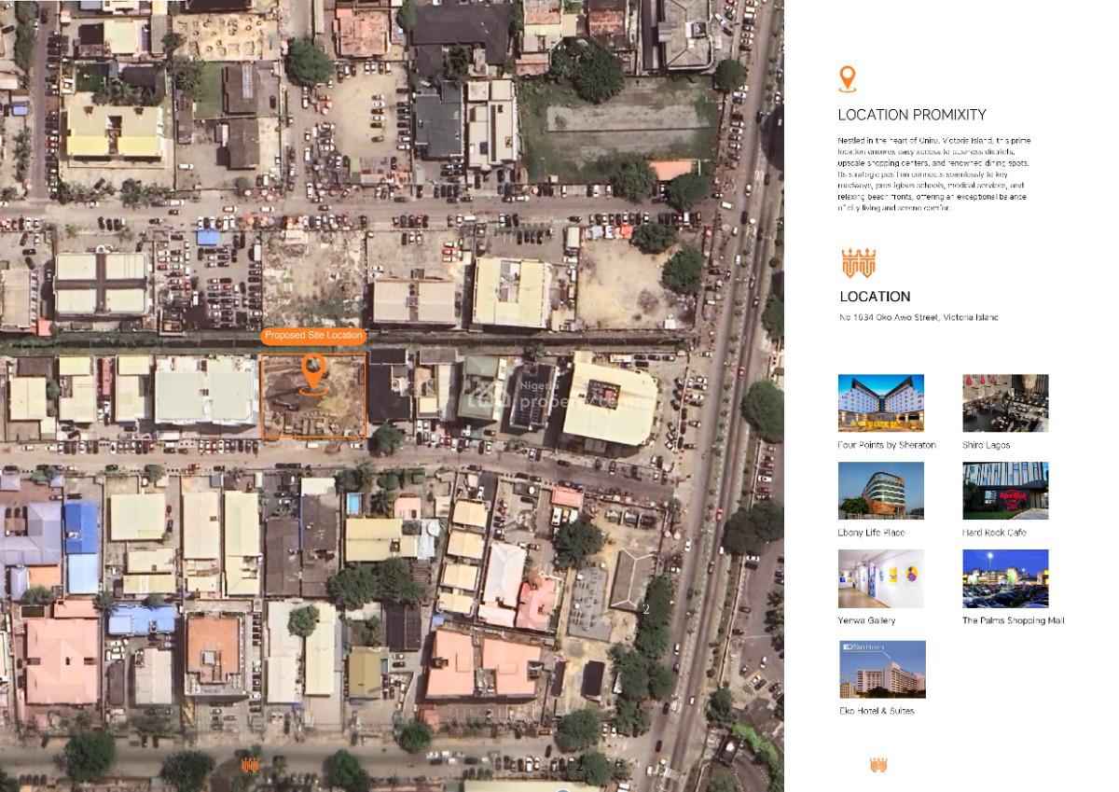Click the orange pin icon above Location Promixity
Screen dimensions: 1119x792
847,79
